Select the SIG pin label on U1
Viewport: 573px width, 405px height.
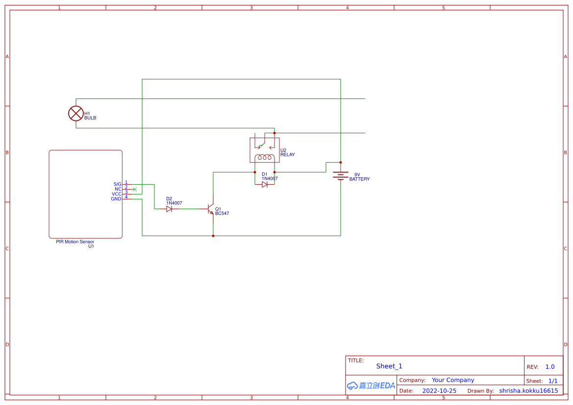click(x=116, y=184)
